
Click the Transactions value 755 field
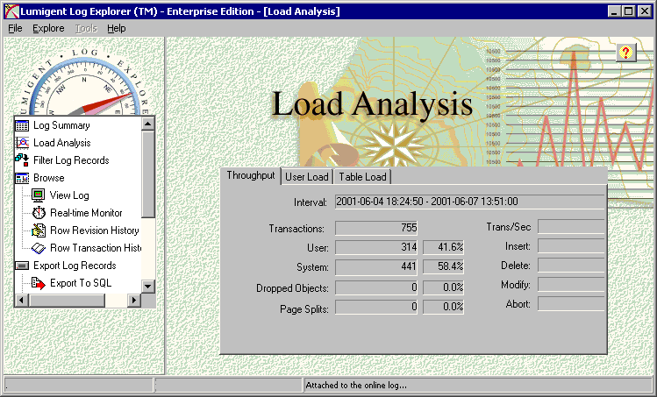tap(376, 228)
